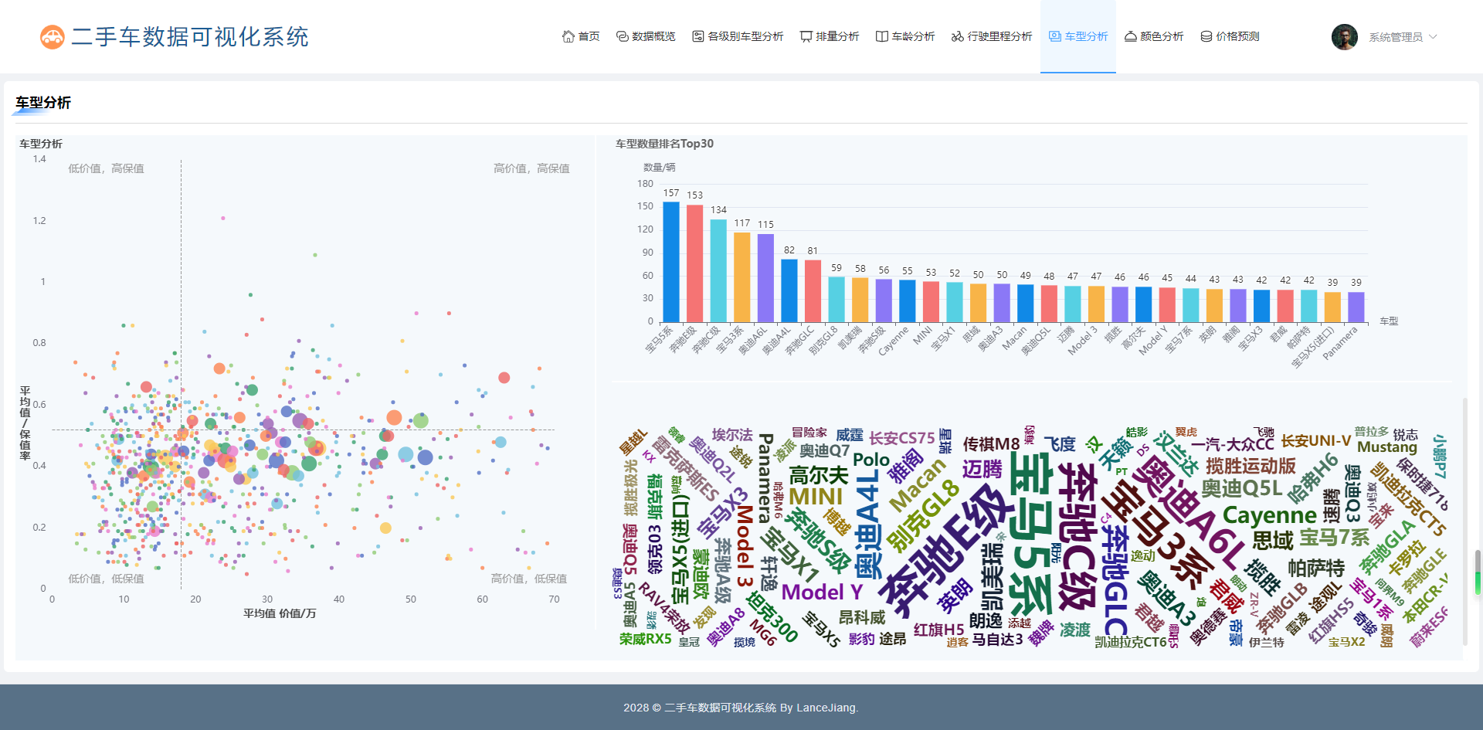Click 长安CS75 in the word cloud
Screen dimensions: 1483x730
click(x=901, y=438)
